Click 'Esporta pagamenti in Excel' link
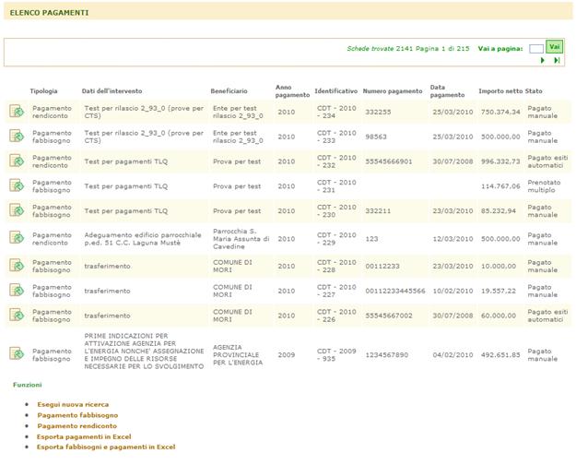 [x=84, y=436]
